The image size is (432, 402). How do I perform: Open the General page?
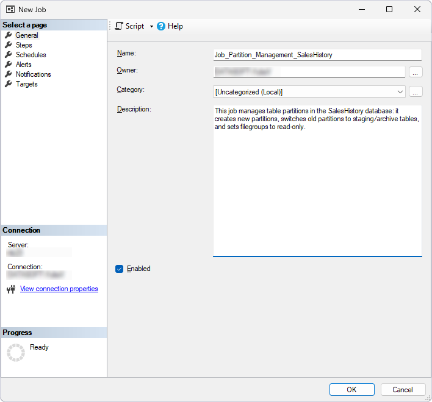coord(27,35)
